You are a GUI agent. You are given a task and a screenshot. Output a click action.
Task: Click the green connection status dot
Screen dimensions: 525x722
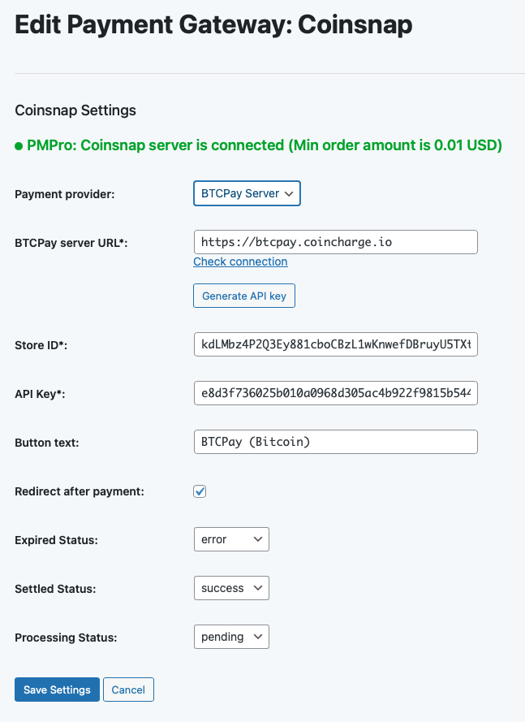(x=19, y=147)
